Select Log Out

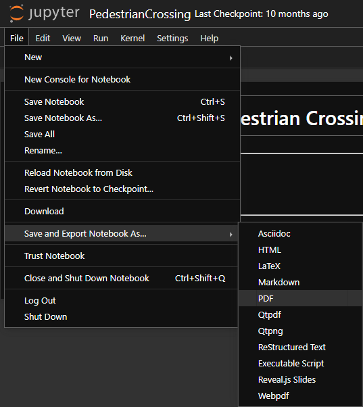121,301
